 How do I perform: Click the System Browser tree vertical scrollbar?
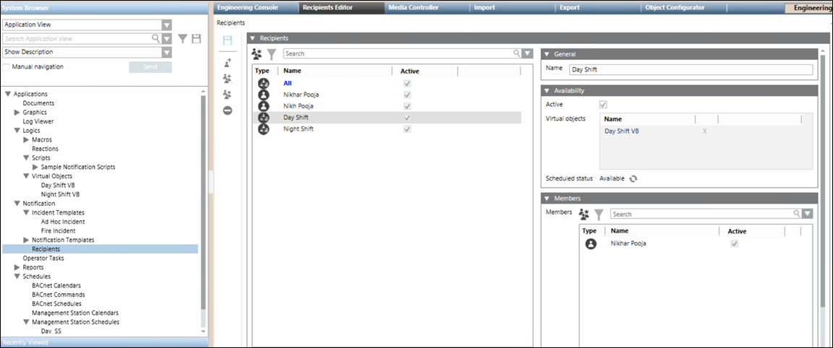pos(203,209)
